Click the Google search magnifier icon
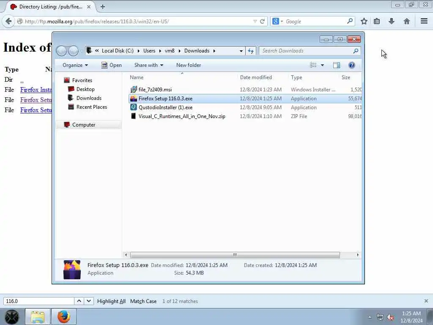The height and width of the screenshot is (325, 433). coord(350,21)
